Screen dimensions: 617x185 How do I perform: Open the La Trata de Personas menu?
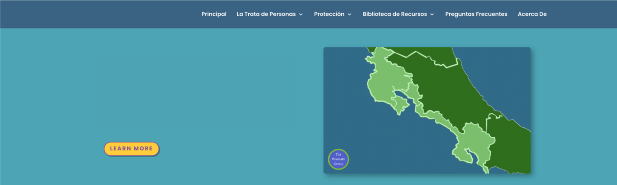(x=266, y=14)
